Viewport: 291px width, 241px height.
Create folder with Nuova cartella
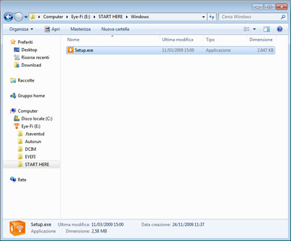[x=115, y=29]
